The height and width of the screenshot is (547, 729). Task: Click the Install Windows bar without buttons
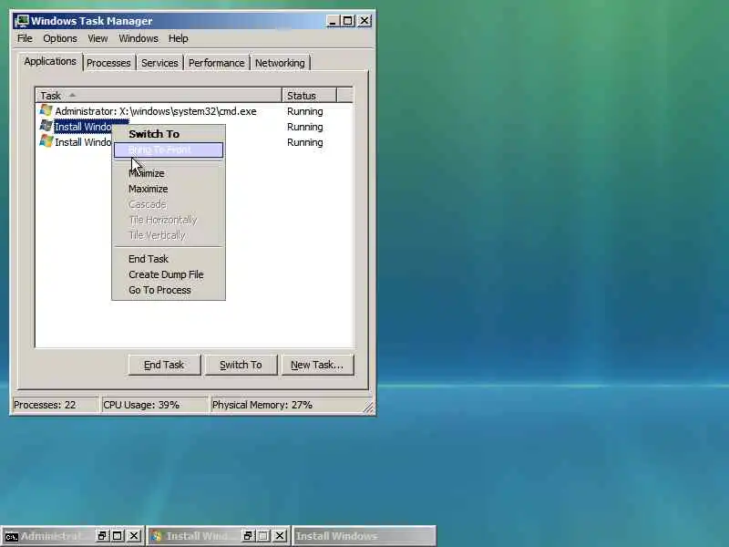(x=364, y=536)
